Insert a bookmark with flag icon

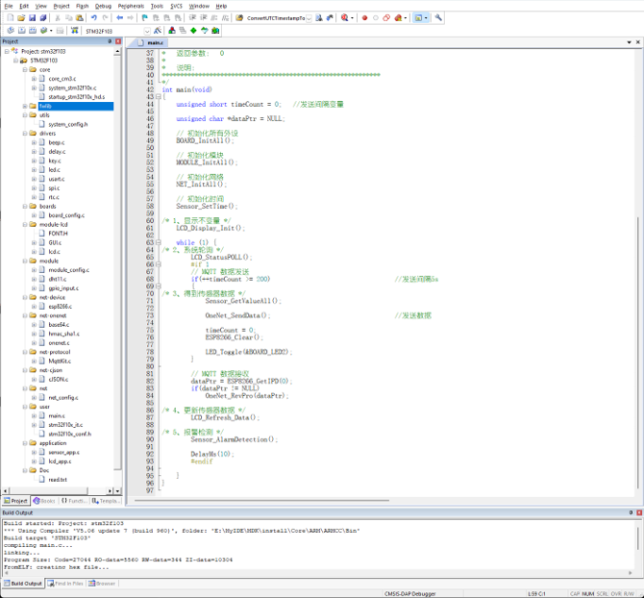pos(144,17)
